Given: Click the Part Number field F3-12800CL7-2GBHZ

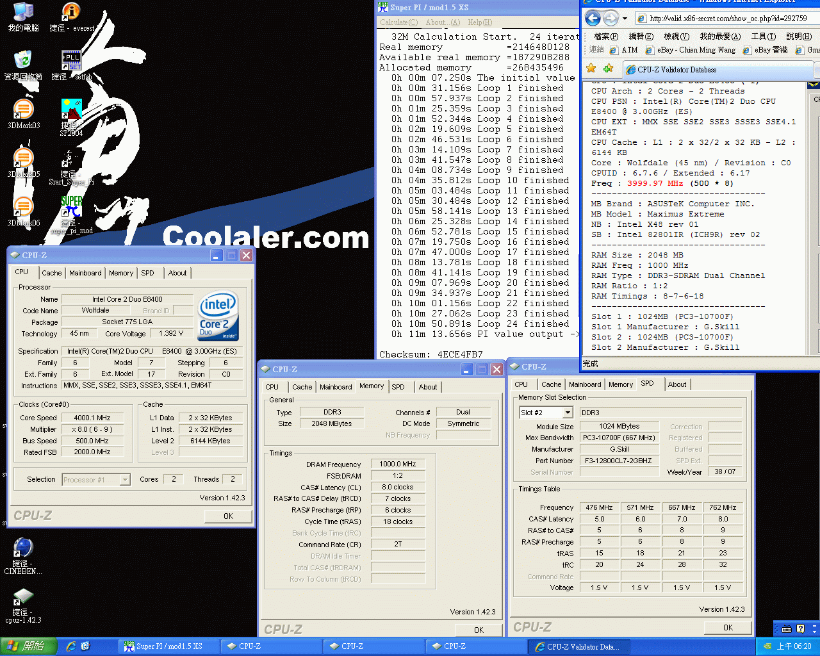Looking at the screenshot, I should (x=619, y=461).
